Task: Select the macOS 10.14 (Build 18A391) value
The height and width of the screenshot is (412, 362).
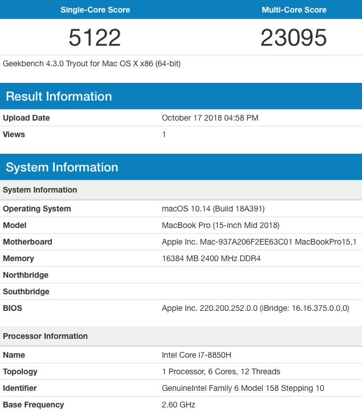Action: 213,209
